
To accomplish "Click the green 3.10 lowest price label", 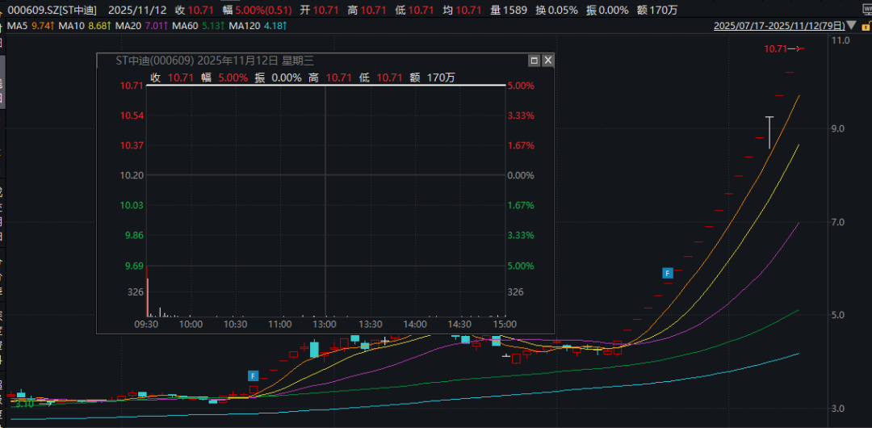I will (x=24, y=404).
